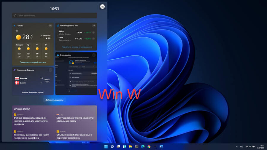Click the OneDrive cloud icon in Фотографии header

58,55
